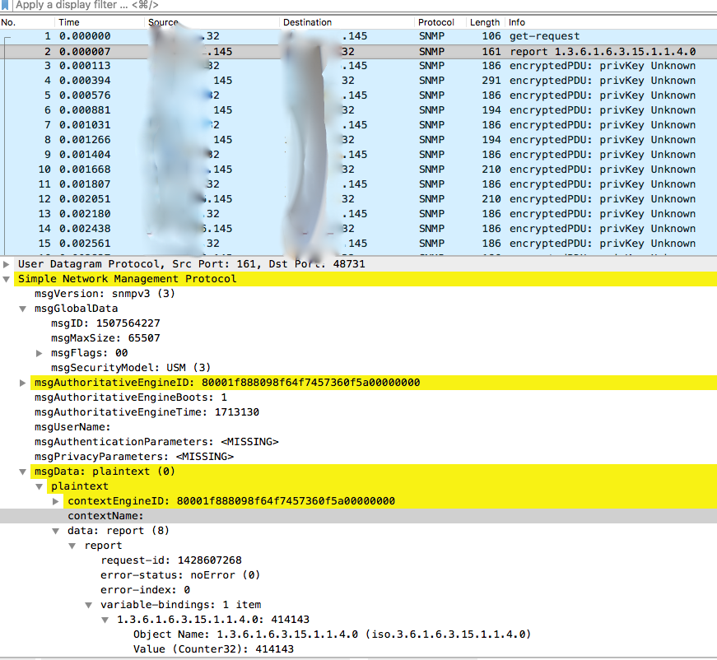
Task: Collapse the Simple Network Management Protocol section
Action: (7, 278)
